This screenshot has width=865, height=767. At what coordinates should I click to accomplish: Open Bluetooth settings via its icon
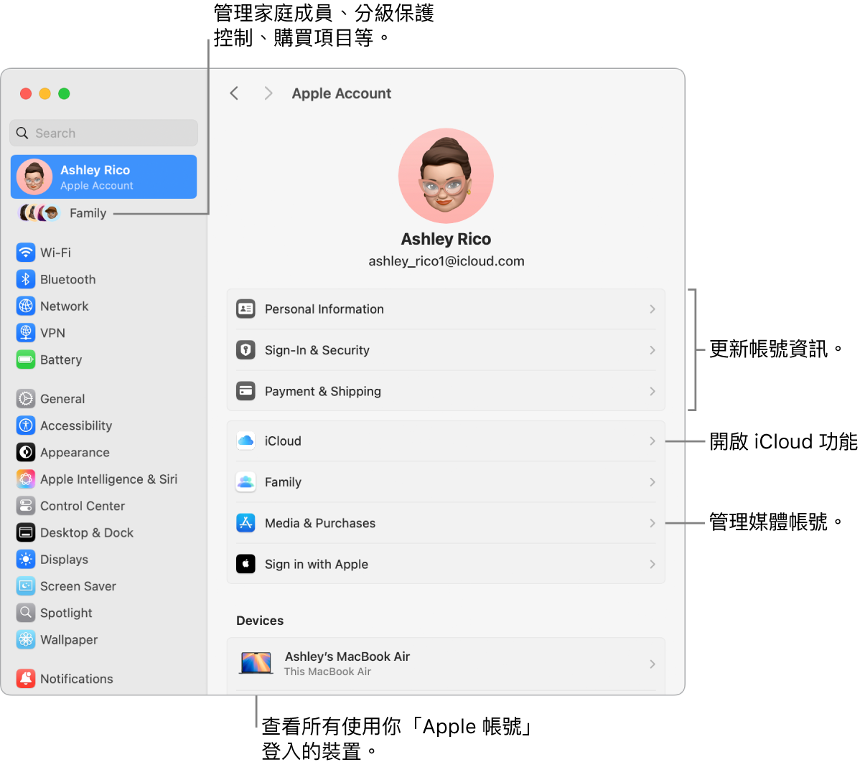(26, 279)
